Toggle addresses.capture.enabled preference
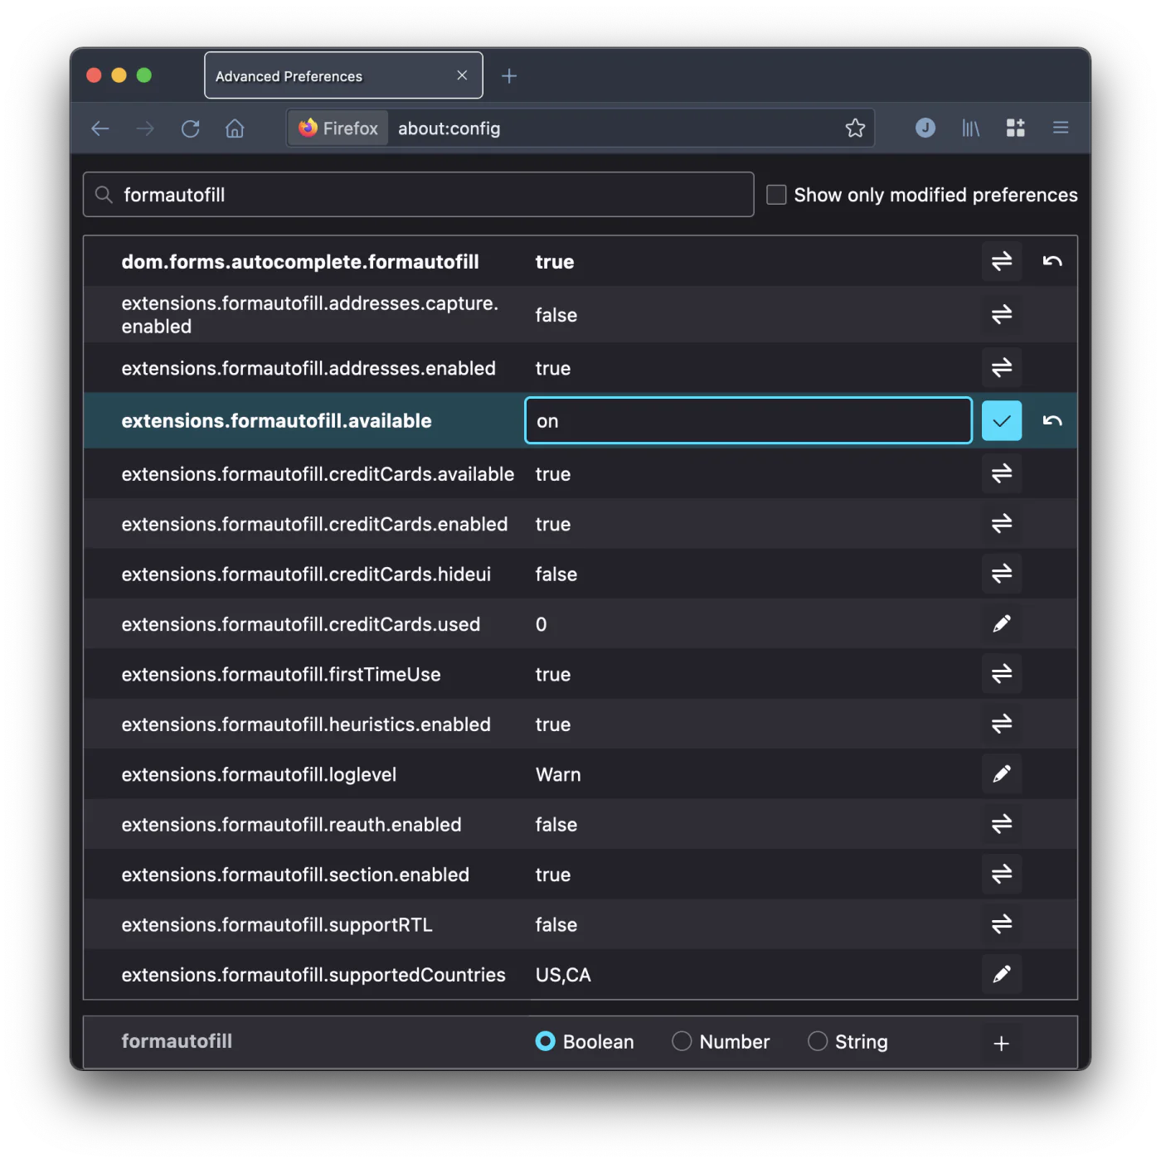This screenshot has height=1163, width=1161. point(1002,314)
